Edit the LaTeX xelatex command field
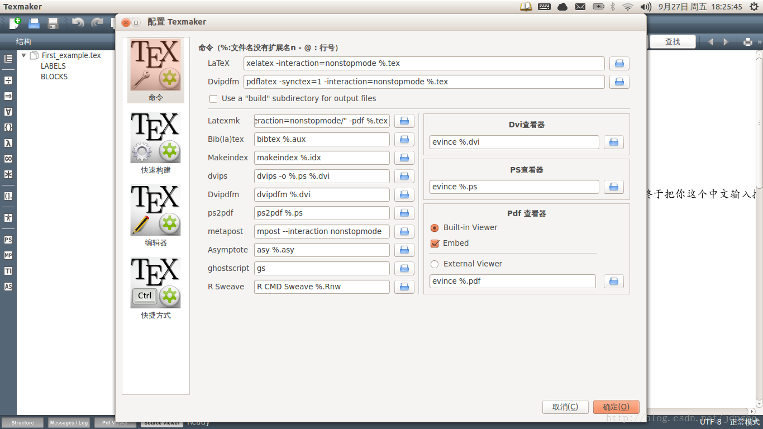 click(x=424, y=64)
